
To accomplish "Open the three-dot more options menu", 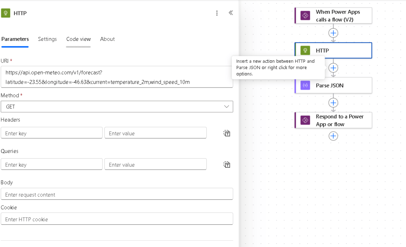I will click(x=217, y=13).
